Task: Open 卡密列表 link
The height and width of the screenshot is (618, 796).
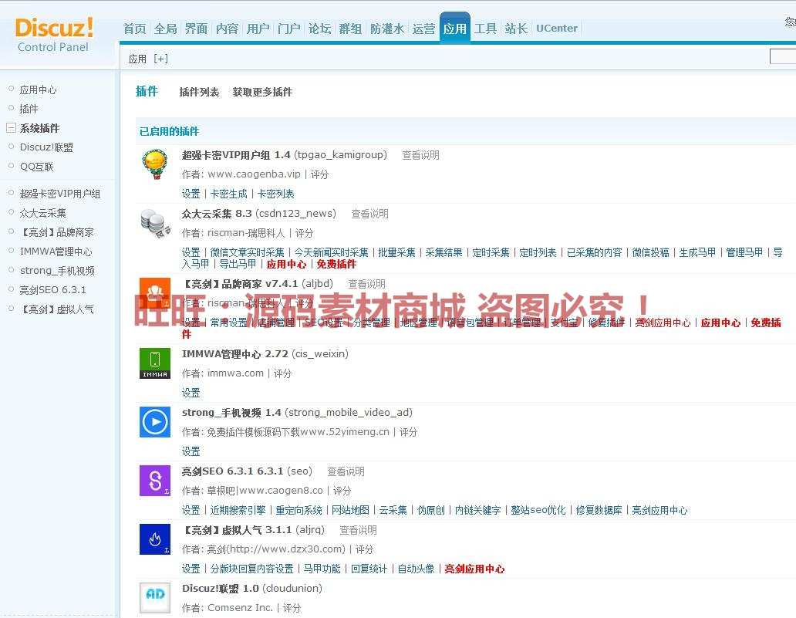Action: pos(275,194)
